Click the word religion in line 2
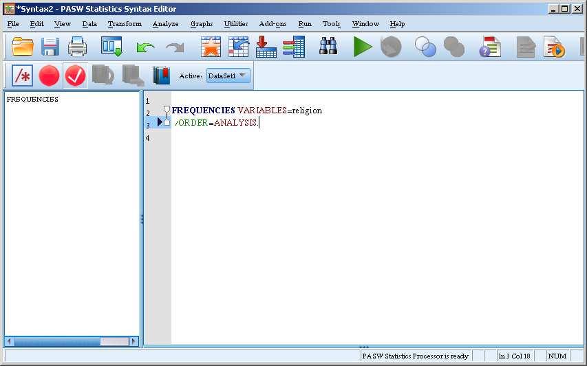 click(307, 111)
